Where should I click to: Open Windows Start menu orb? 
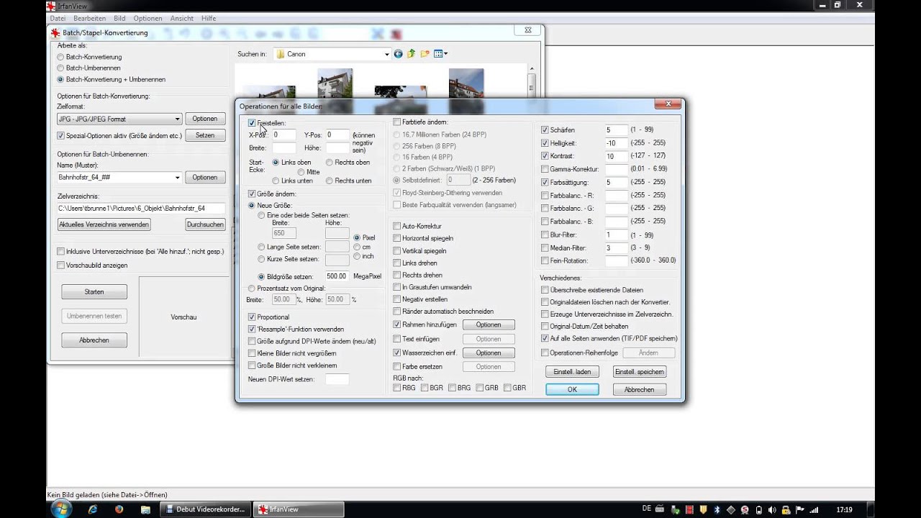(x=61, y=509)
